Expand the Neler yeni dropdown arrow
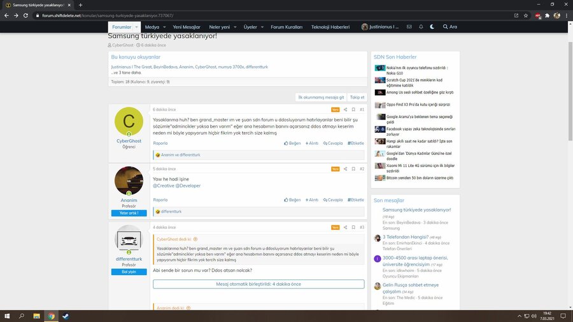This screenshot has height=322, width=573. [235, 27]
